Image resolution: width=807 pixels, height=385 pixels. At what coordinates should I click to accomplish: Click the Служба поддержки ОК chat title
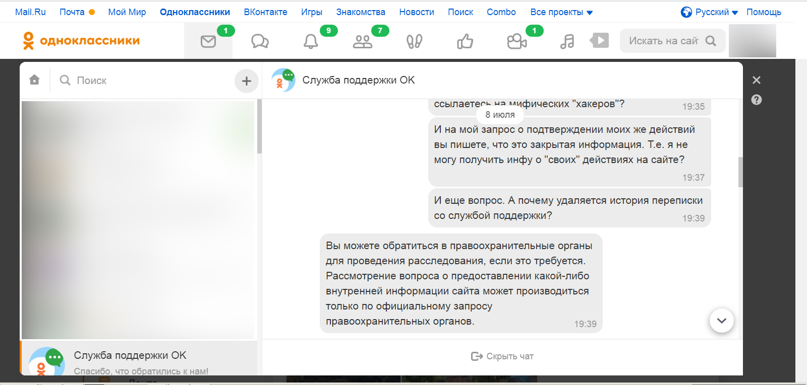359,80
